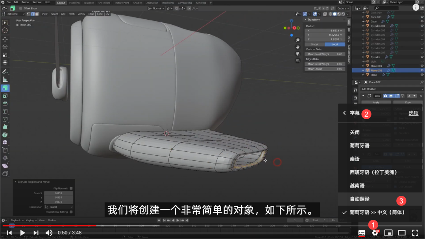Select the Scale tool in Blender toolbar
The image size is (425, 239).
[x=5, y=55]
